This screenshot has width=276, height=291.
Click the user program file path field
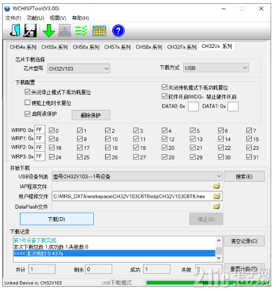(132, 196)
